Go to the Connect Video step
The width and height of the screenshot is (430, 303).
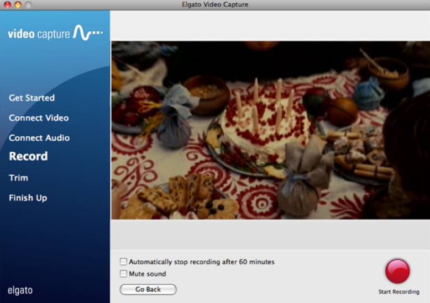[x=39, y=118]
